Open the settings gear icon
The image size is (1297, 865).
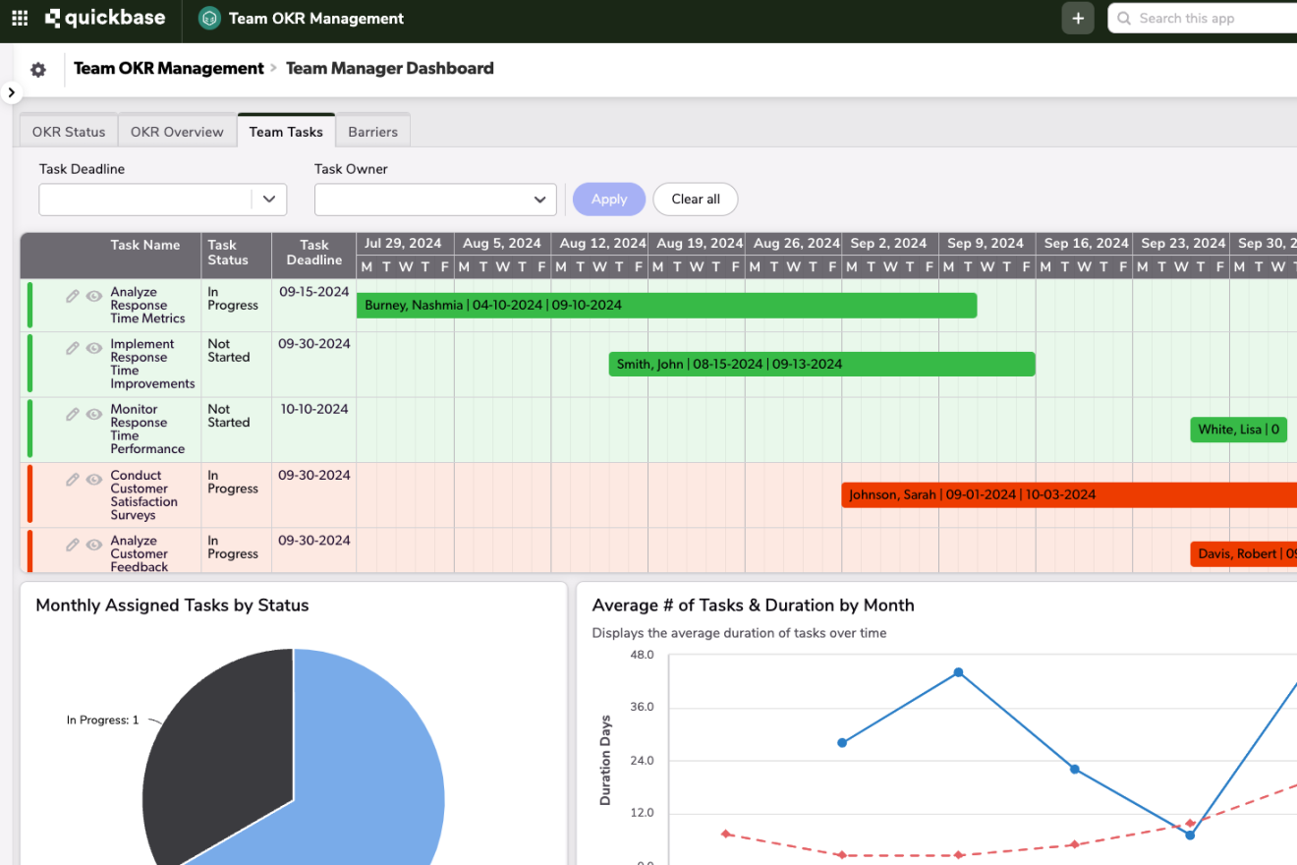tap(38, 70)
